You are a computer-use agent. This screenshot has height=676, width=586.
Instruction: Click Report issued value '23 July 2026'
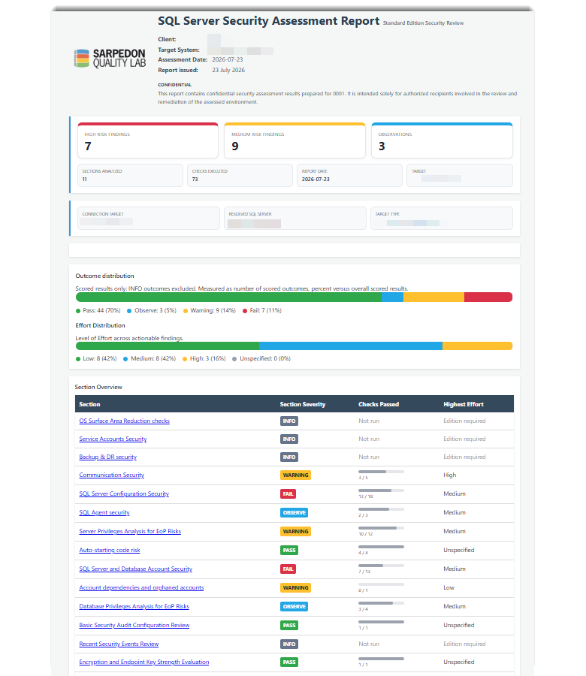(x=228, y=70)
